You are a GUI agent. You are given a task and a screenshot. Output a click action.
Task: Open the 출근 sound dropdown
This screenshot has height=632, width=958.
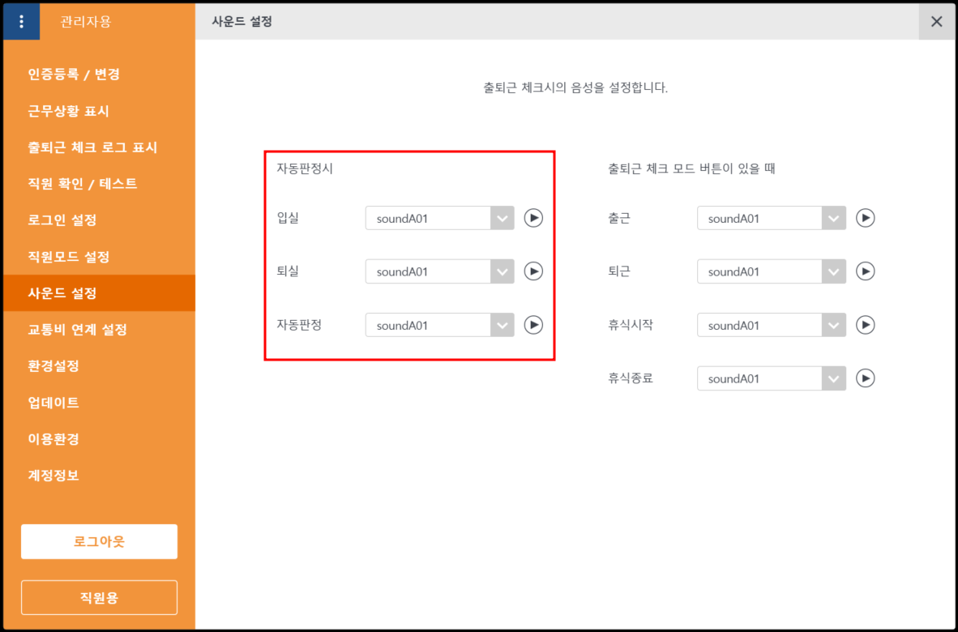point(834,218)
